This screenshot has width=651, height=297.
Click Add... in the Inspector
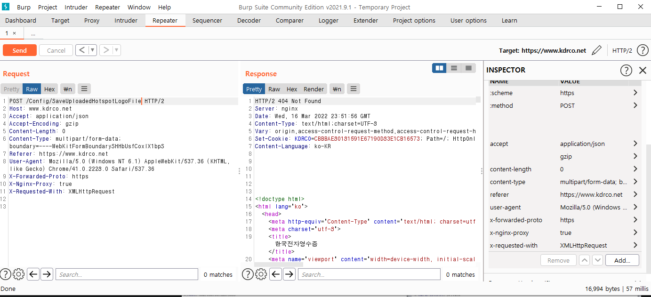622,260
